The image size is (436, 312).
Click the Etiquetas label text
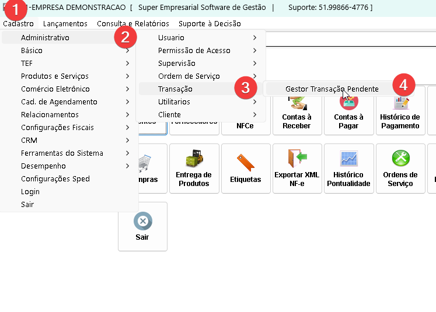[x=246, y=180]
